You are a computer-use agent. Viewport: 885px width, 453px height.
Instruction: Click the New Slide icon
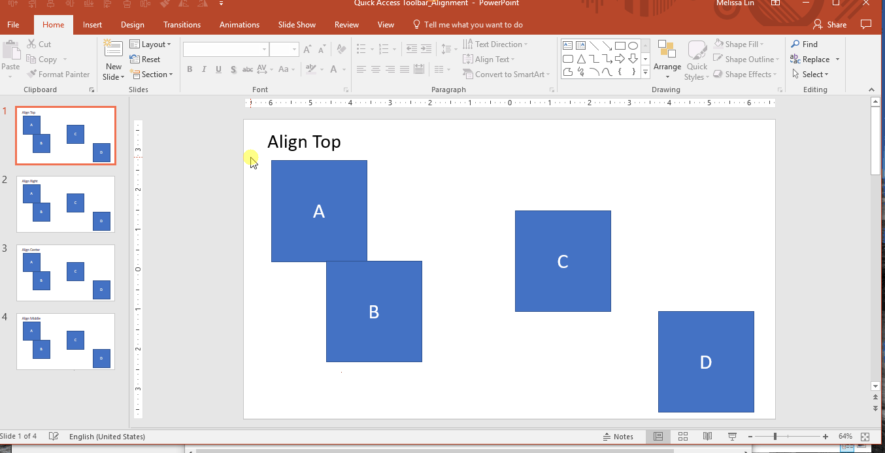click(113, 50)
